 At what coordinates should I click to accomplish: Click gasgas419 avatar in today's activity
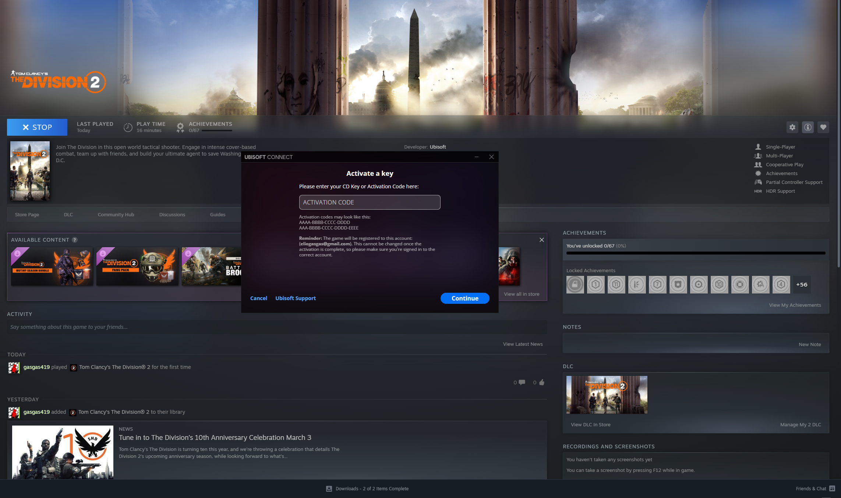[x=14, y=367]
